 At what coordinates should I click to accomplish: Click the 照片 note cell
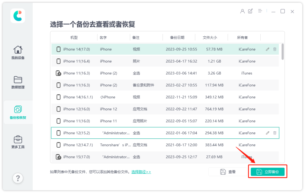pos(136,61)
